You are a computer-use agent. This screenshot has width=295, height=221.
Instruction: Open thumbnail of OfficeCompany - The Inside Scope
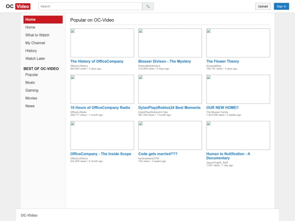tap(102, 135)
